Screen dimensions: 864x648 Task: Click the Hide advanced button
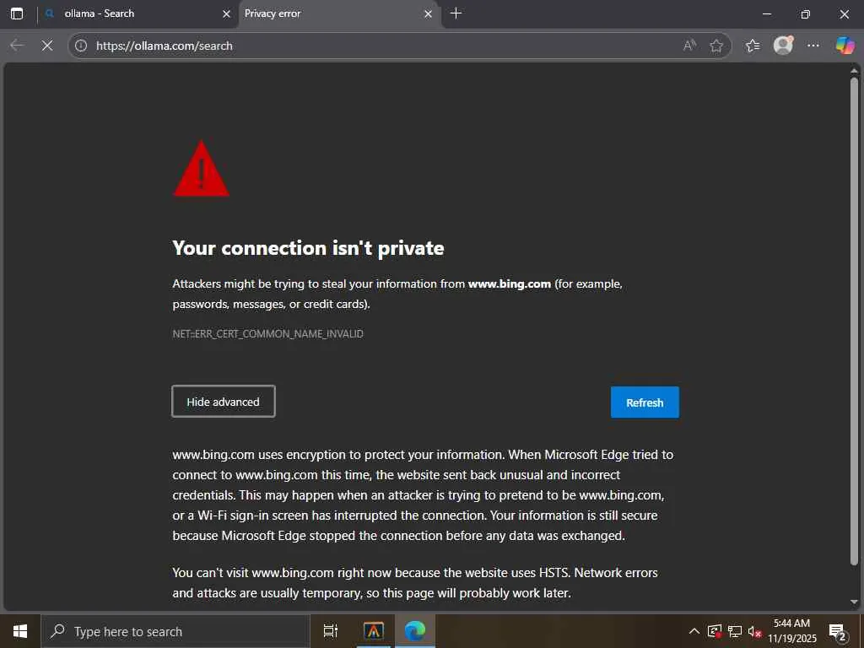coord(223,402)
